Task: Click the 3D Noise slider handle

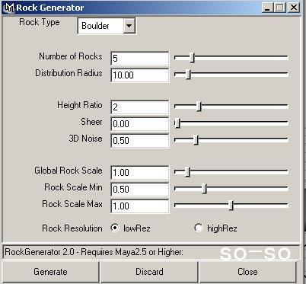Action: 196,139
